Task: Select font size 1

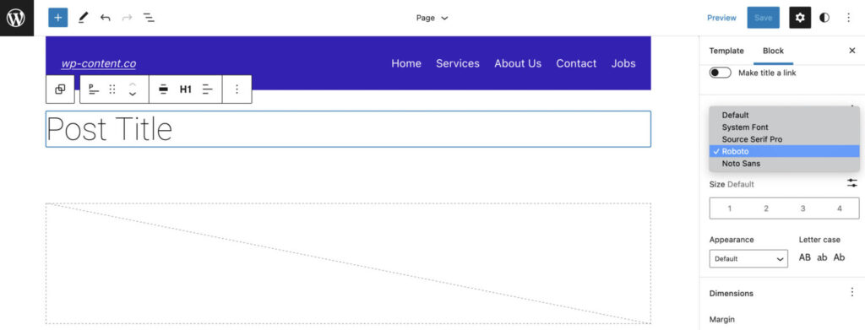Action: tap(729, 208)
